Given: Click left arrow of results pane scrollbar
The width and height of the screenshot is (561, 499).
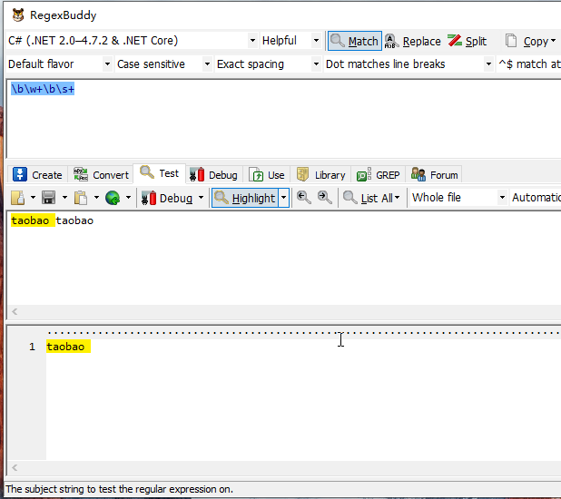Looking at the screenshot, I should coord(15,467).
